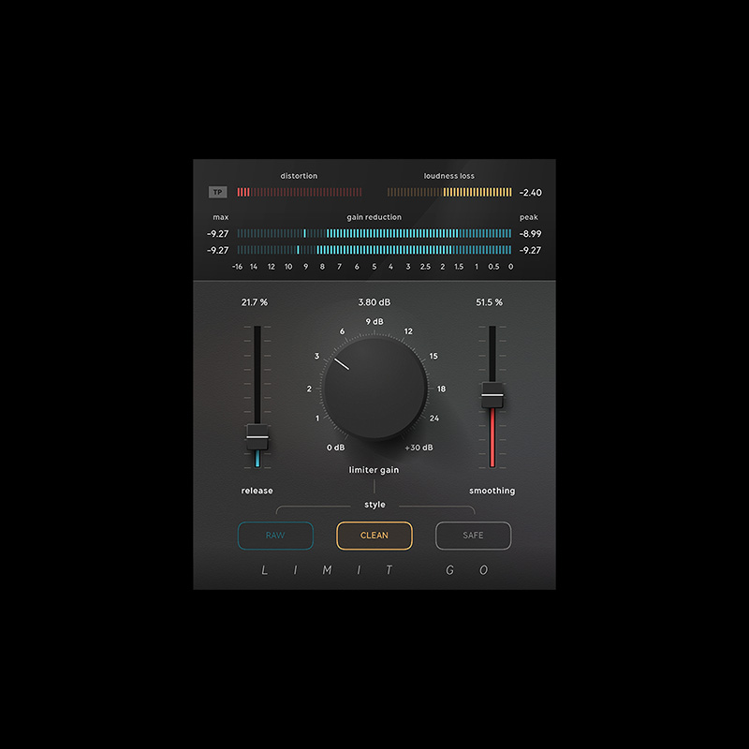The width and height of the screenshot is (749, 749).
Task: Select the RAW limiter style
Action: pos(275,536)
